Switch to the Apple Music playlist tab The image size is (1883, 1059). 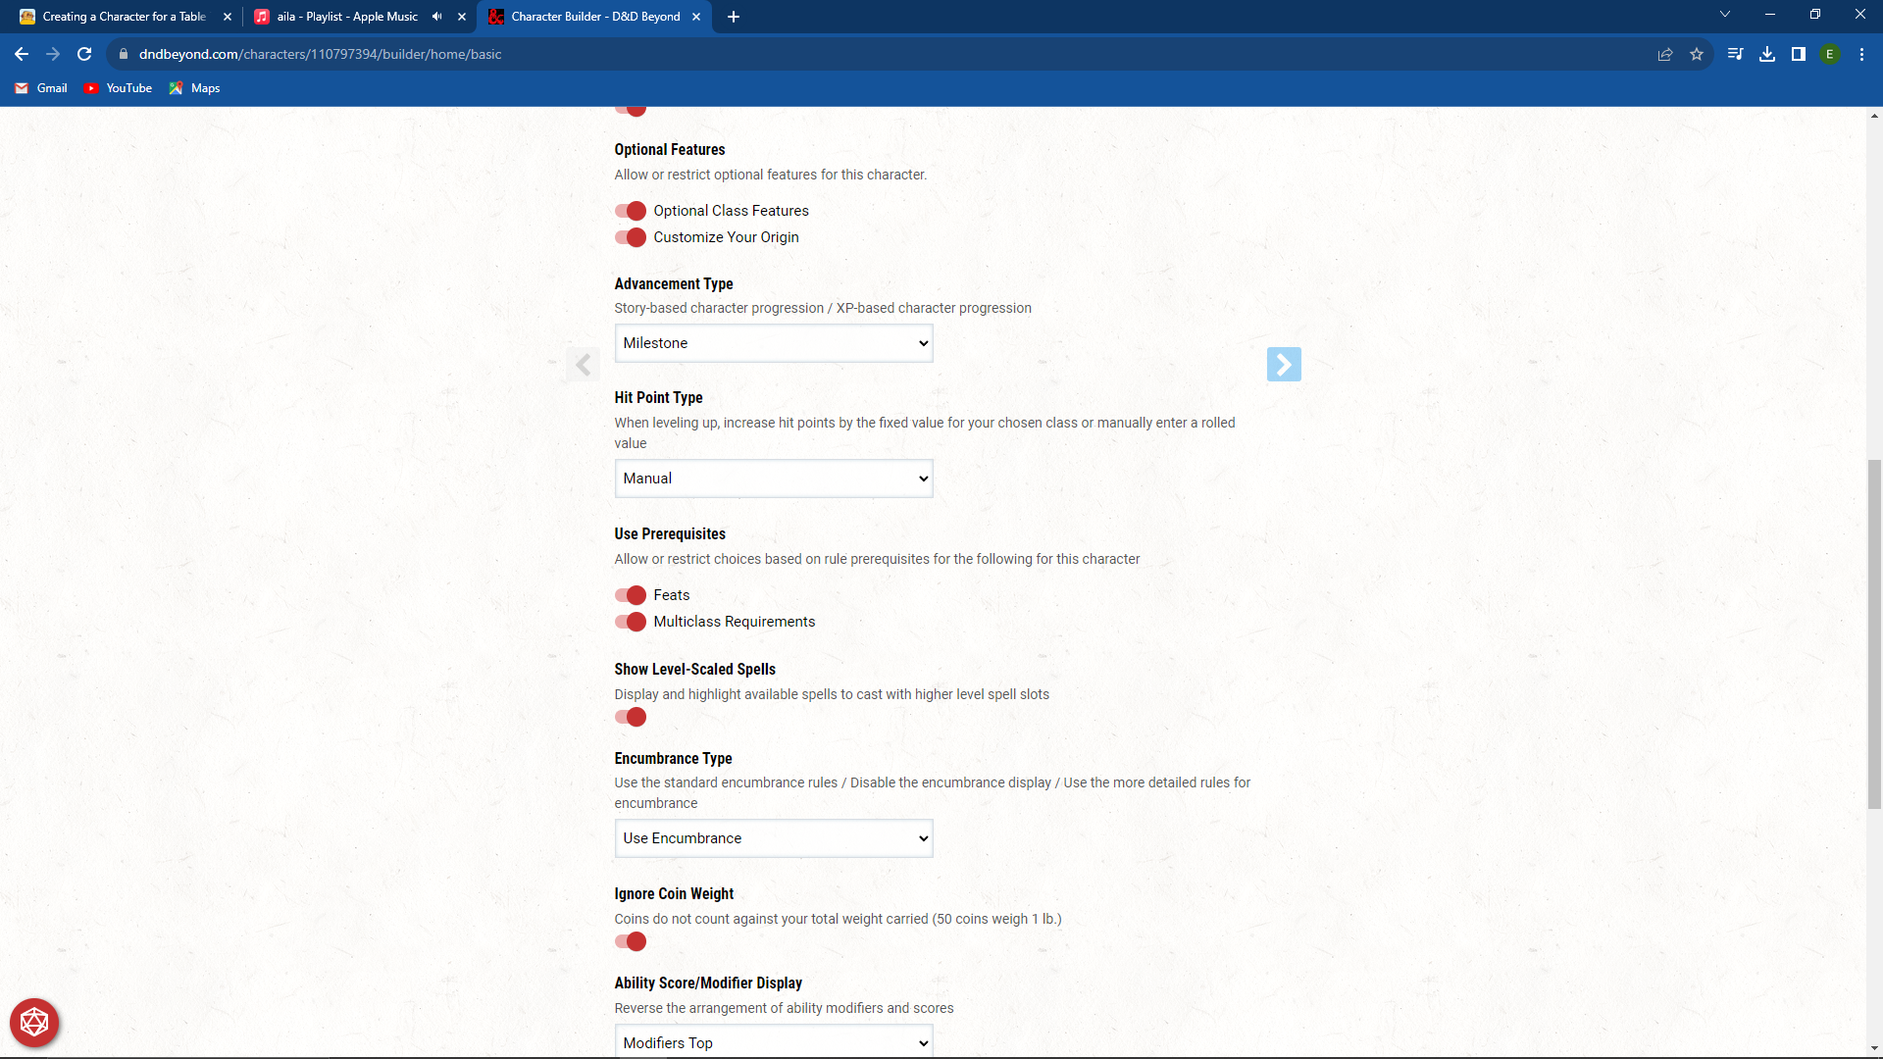pos(343,17)
